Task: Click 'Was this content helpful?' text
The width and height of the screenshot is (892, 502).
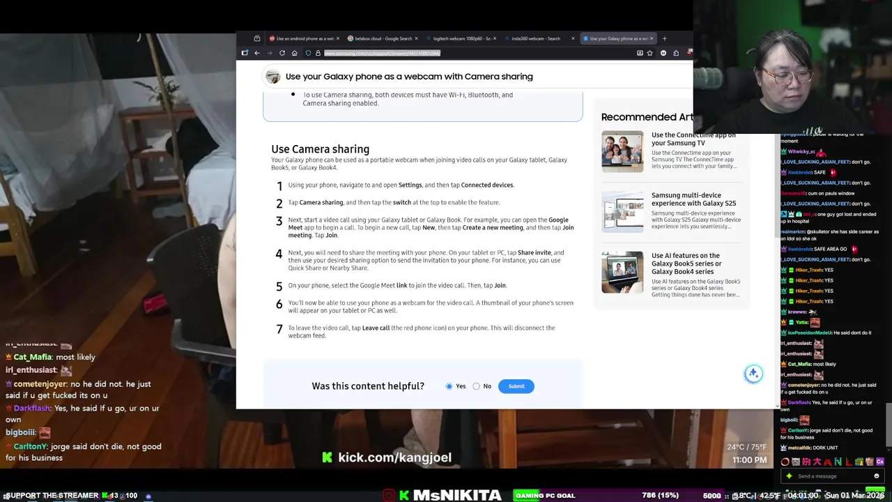Action: point(368,386)
